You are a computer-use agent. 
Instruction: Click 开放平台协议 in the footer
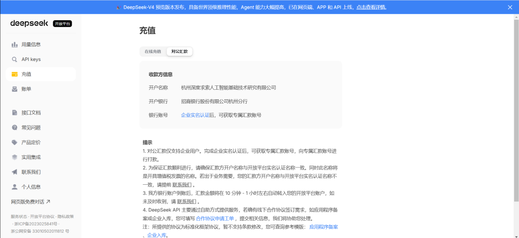coord(42,217)
